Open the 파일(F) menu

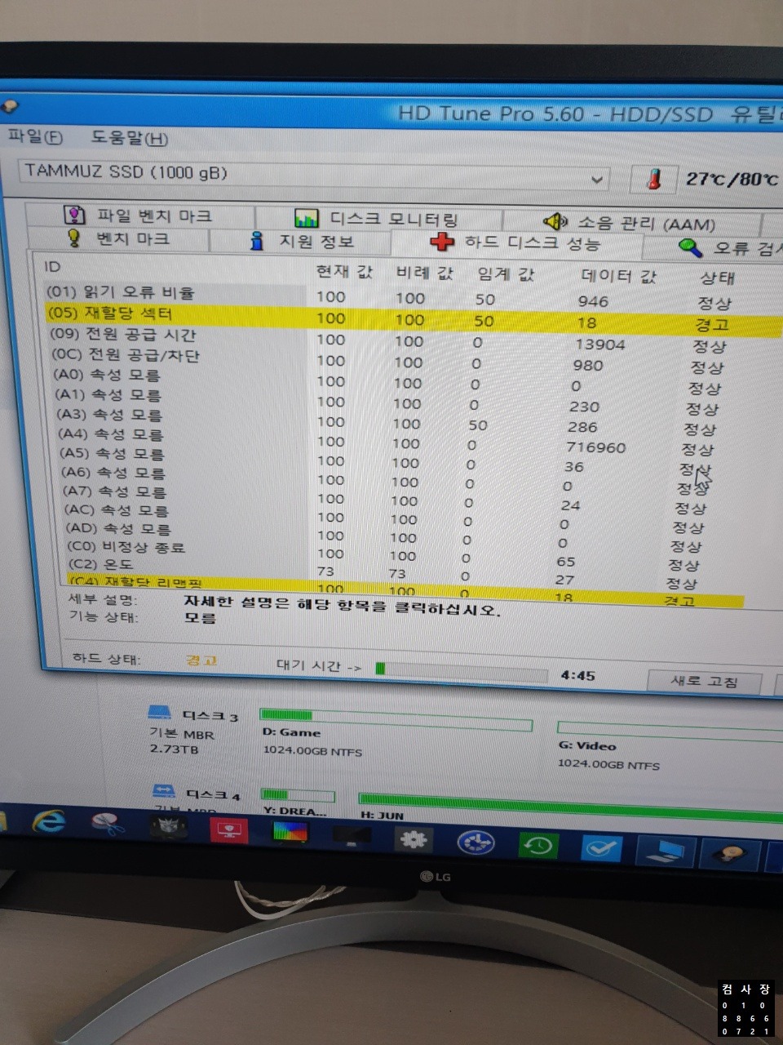pos(35,137)
